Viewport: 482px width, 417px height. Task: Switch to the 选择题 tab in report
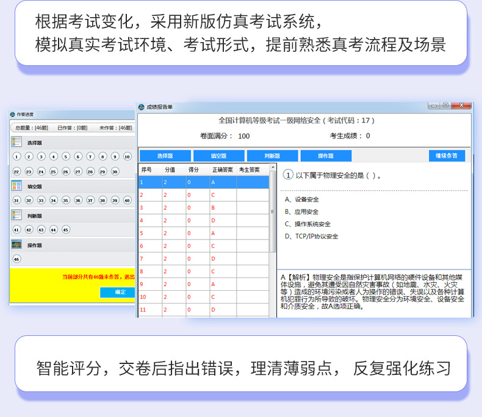point(165,156)
